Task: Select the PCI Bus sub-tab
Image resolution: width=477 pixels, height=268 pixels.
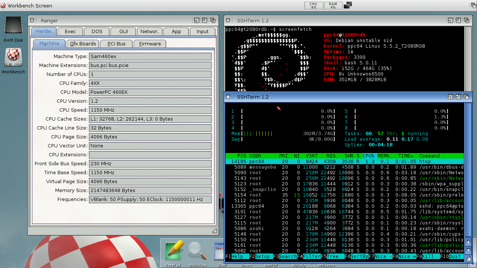Action: pos(117,44)
